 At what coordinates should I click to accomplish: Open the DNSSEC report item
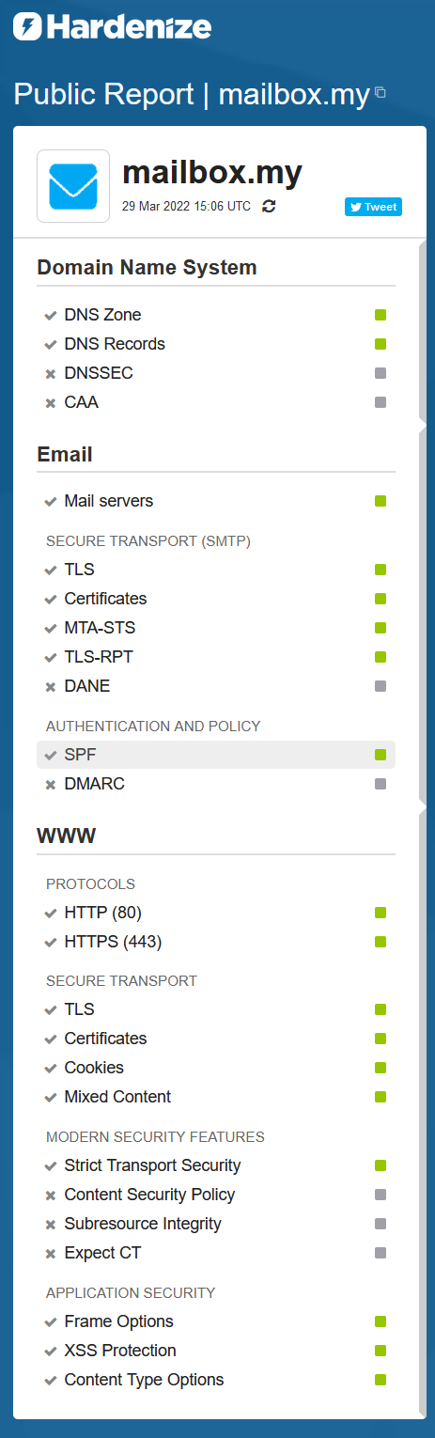click(216, 373)
